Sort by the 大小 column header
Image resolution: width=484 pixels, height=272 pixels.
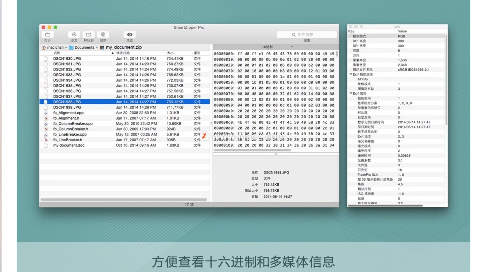[x=170, y=53]
